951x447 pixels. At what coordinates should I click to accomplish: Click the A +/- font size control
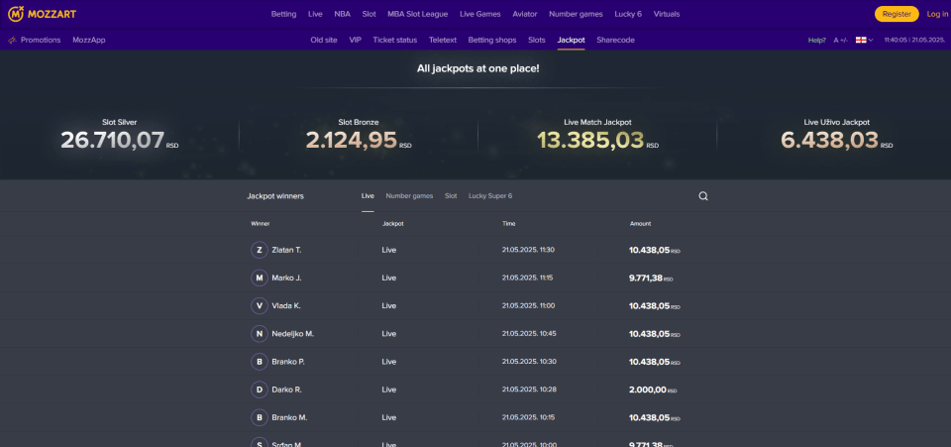pos(841,40)
